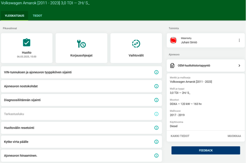
Task: Click the 3,0 TDI — 2H/ S_ model value in vehicle card
Action: (180, 93)
